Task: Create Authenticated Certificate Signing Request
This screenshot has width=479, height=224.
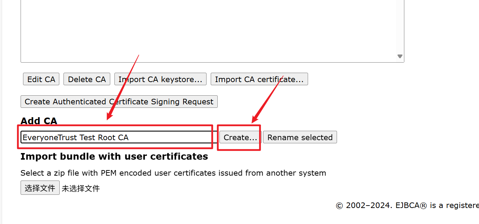Action: coord(119,102)
